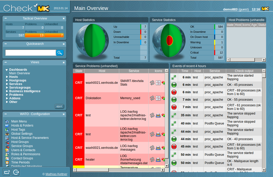Click the logout arrow icon in the sidebar footer
The height and width of the screenshot is (177, 273).
point(16,172)
